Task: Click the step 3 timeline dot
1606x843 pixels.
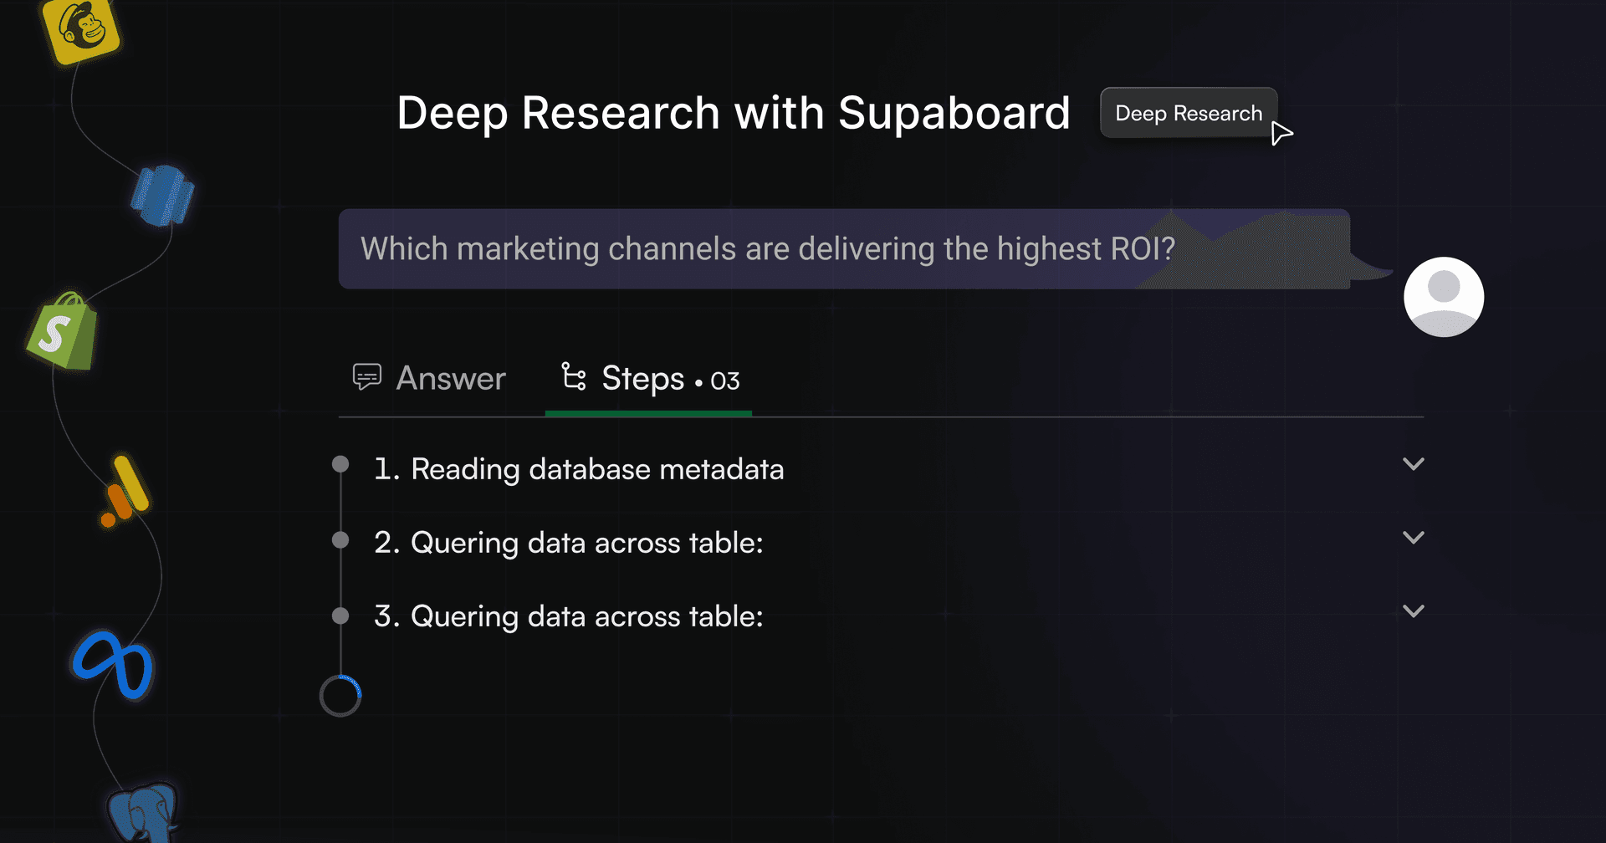Action: (340, 616)
